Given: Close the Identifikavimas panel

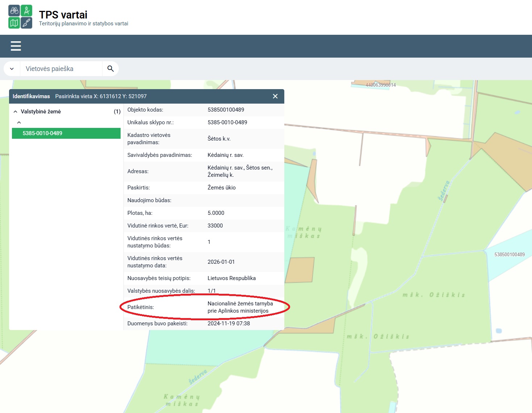Looking at the screenshot, I should pyautogui.click(x=275, y=96).
